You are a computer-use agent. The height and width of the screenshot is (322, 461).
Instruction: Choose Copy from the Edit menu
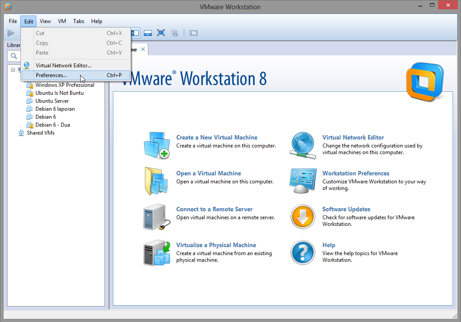pos(76,43)
